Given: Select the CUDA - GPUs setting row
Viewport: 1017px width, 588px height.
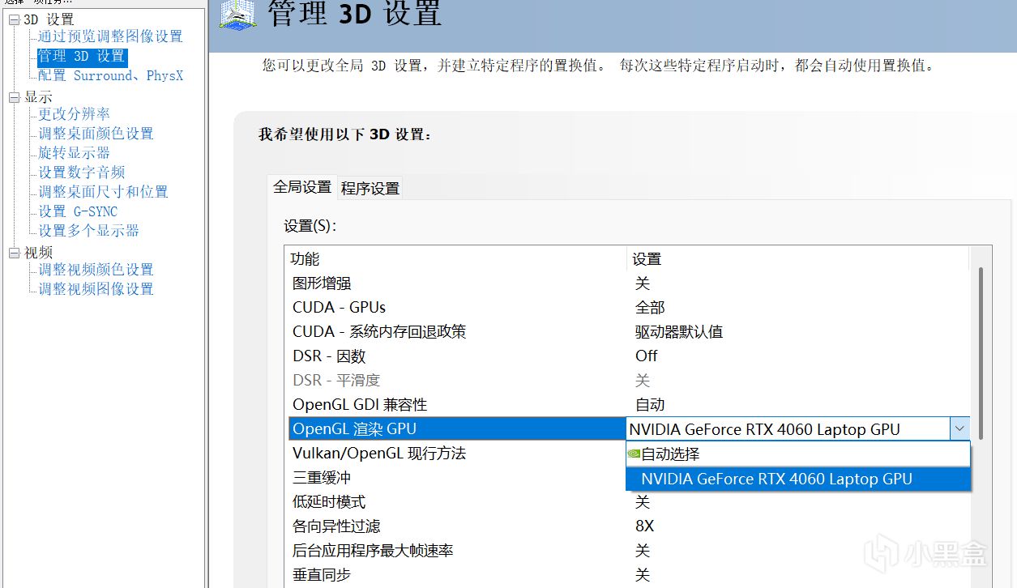Looking at the screenshot, I should [629, 308].
